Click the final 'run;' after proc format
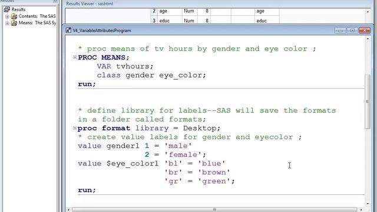Viewport: 377px width, 212px height. pos(87,190)
